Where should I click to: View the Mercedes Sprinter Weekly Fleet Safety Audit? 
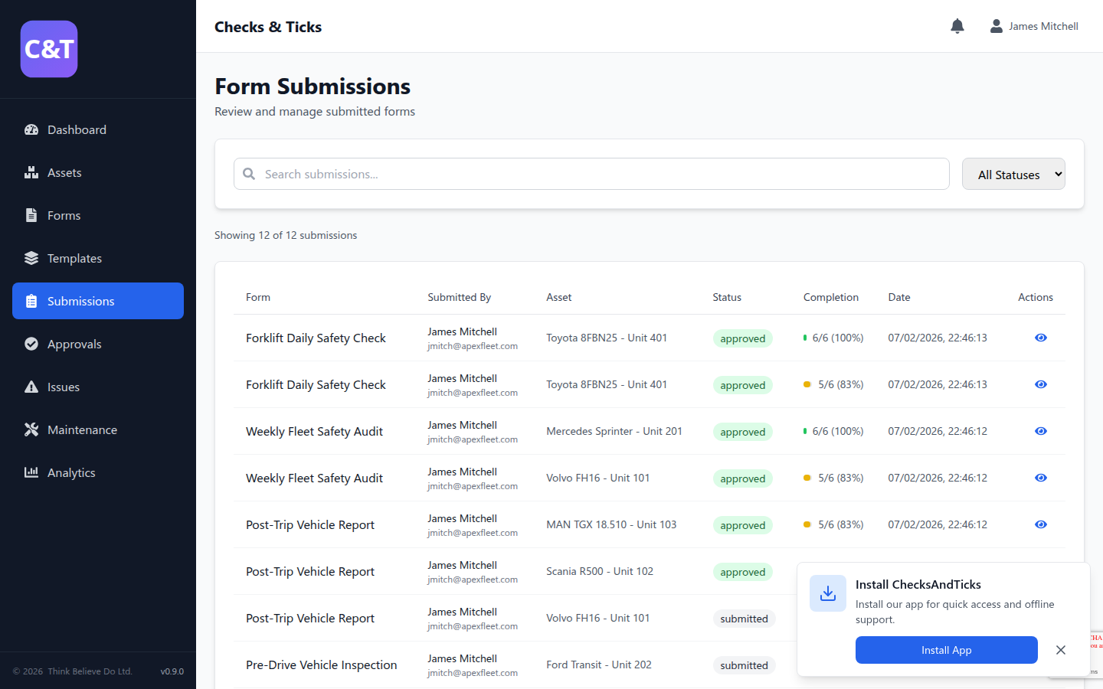1040,431
